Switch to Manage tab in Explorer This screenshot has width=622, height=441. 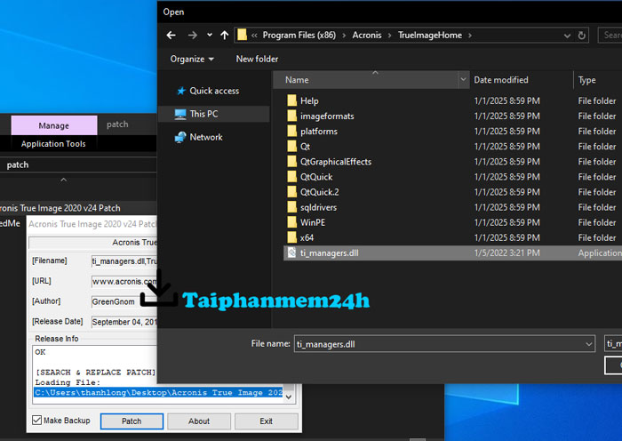click(54, 125)
